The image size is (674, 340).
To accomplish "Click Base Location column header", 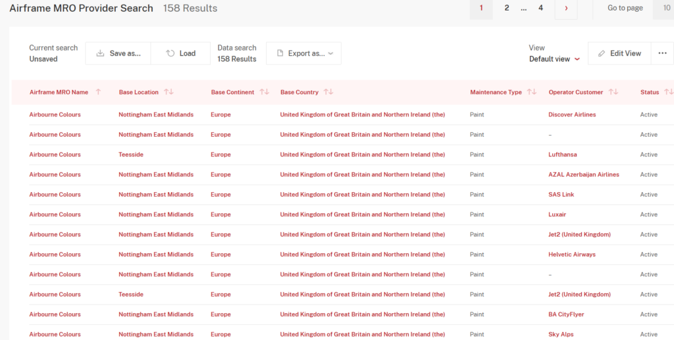I will tap(139, 92).
